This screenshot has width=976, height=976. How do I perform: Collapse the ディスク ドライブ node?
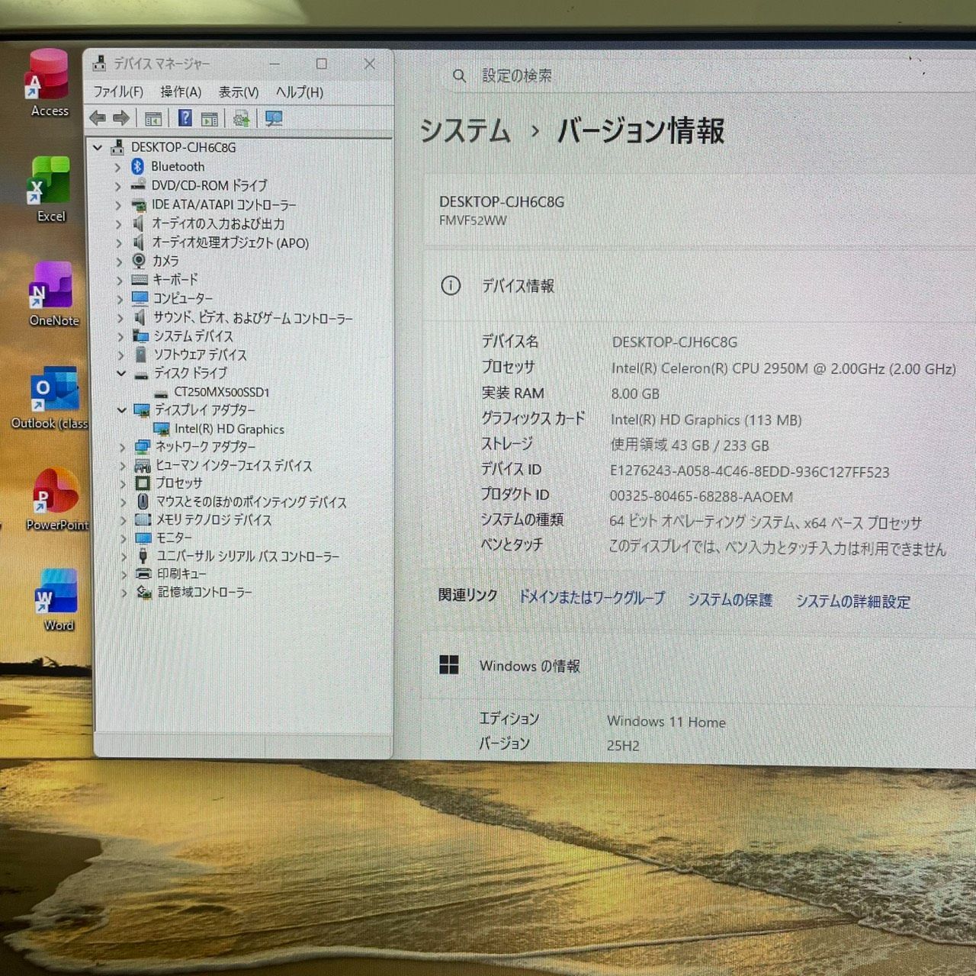121,373
